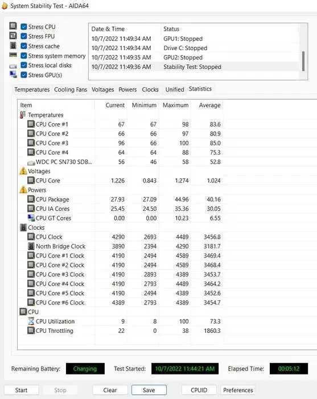The image size is (317, 399).
Task: Click the warning icon next to Voltages
Action: pyautogui.click(x=23, y=171)
